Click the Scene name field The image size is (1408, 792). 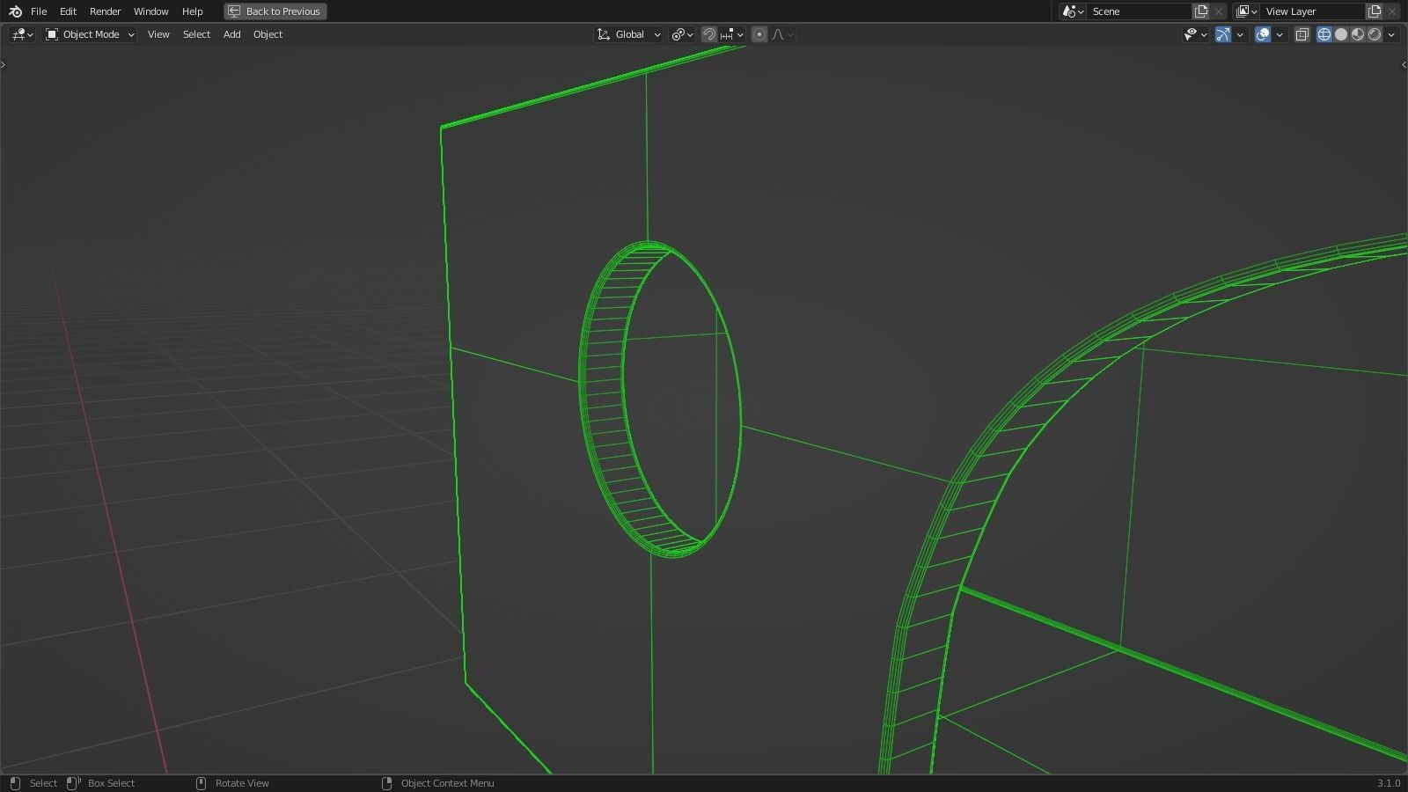tap(1139, 11)
